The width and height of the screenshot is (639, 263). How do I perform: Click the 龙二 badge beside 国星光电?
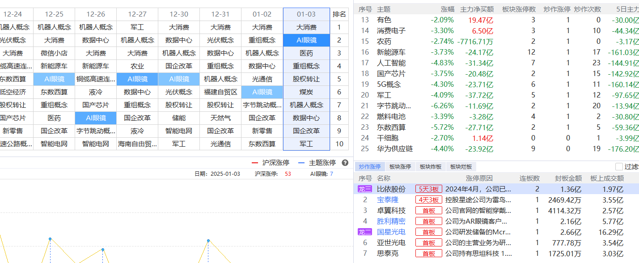(364, 232)
